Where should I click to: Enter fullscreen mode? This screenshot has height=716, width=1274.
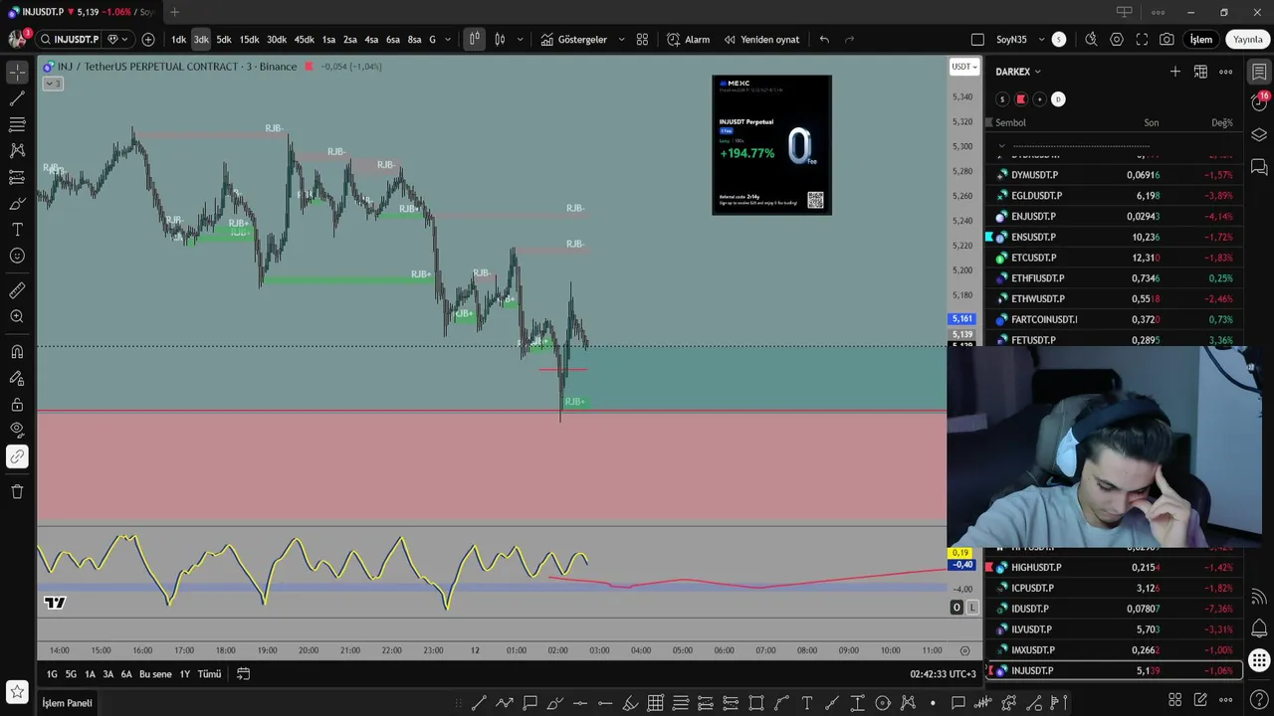[1142, 40]
